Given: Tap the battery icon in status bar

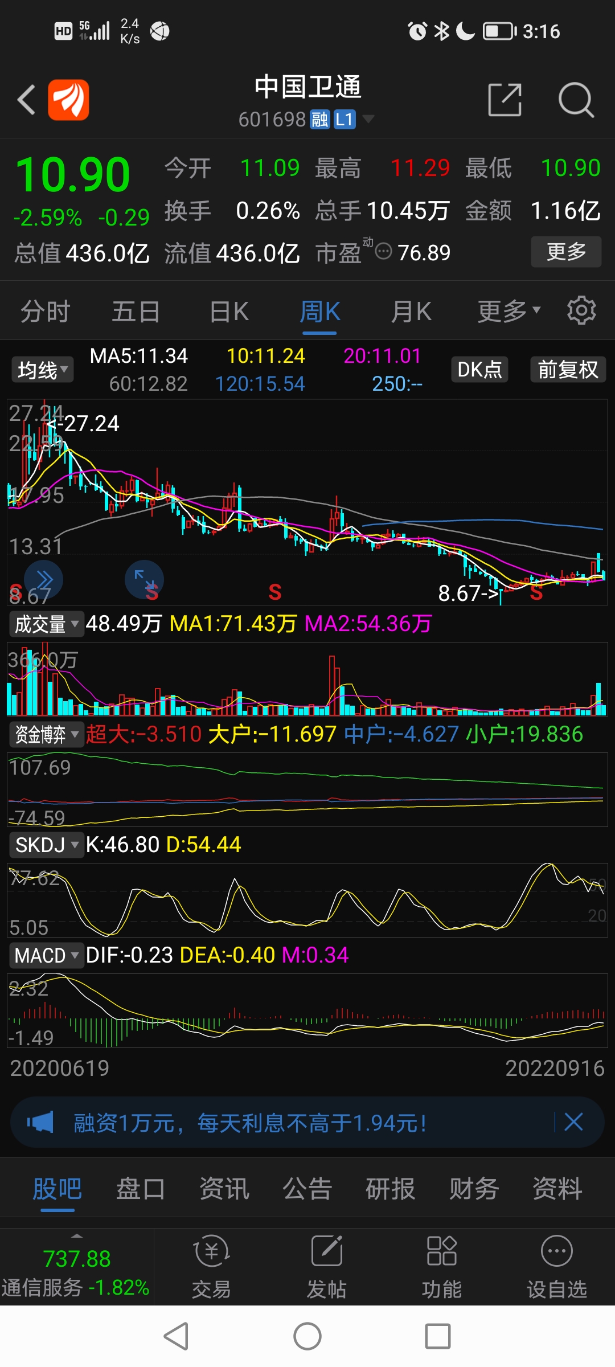Looking at the screenshot, I should [499, 31].
